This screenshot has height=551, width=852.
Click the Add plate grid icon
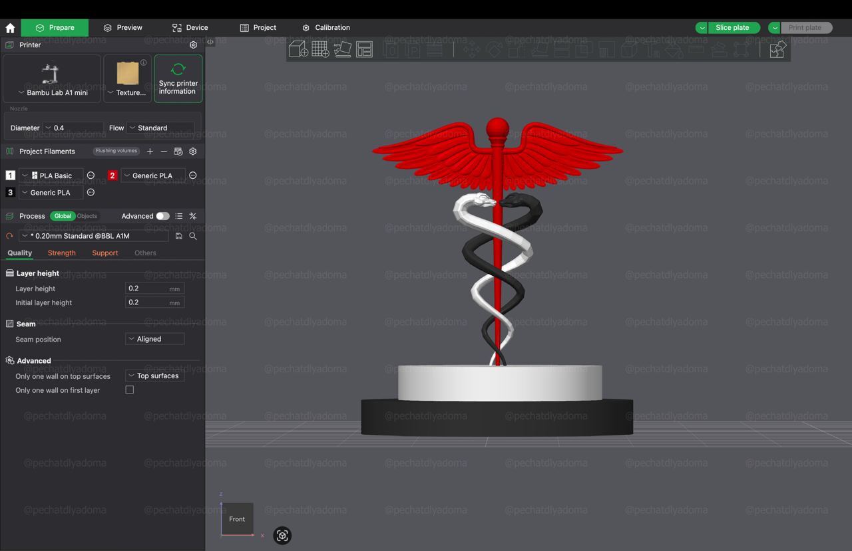[x=320, y=49]
